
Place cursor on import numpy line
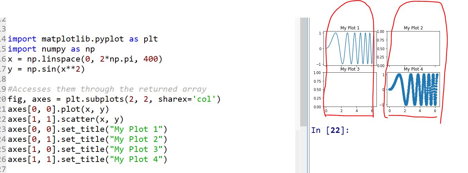(x=51, y=49)
